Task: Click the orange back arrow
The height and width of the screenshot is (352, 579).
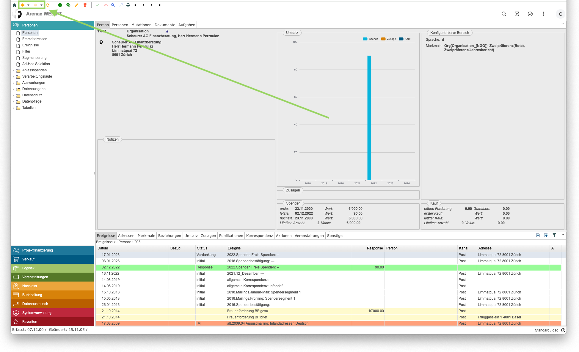Action: [x=23, y=5]
